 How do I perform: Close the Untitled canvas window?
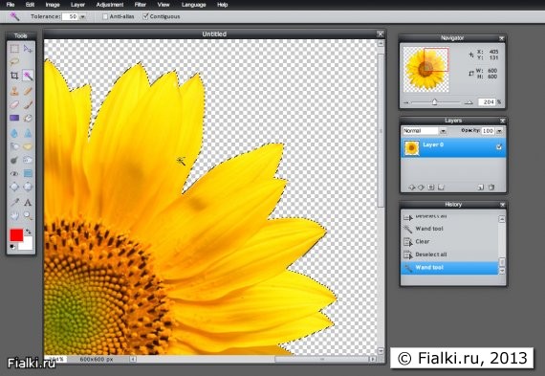381,33
